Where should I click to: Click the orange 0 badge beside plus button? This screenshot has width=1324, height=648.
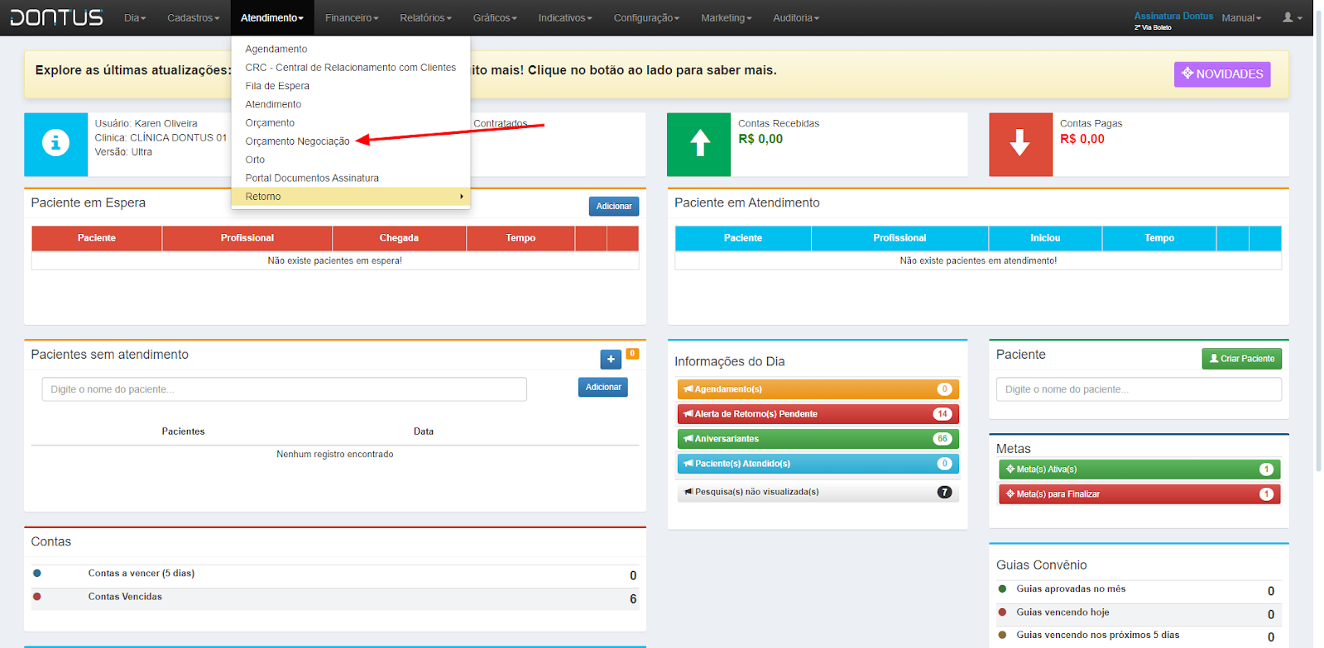632,354
